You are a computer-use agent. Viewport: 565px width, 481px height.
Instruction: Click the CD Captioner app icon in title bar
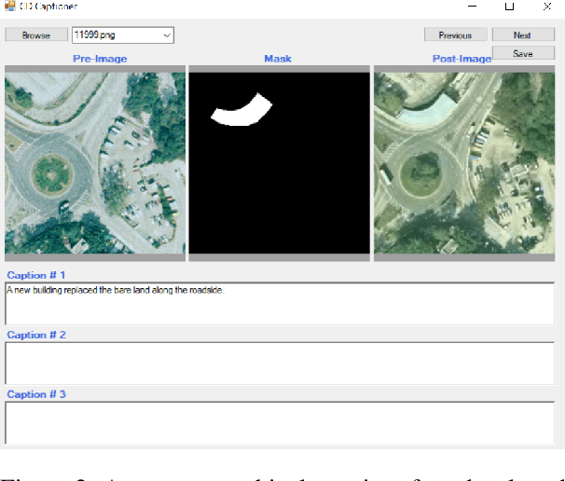(x=9, y=7)
